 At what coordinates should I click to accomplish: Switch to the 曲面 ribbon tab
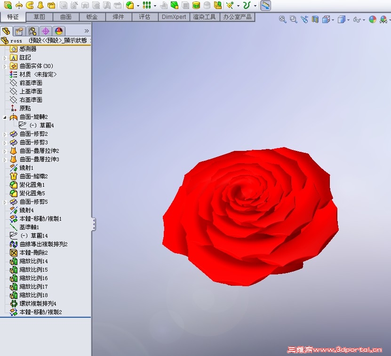click(x=66, y=17)
